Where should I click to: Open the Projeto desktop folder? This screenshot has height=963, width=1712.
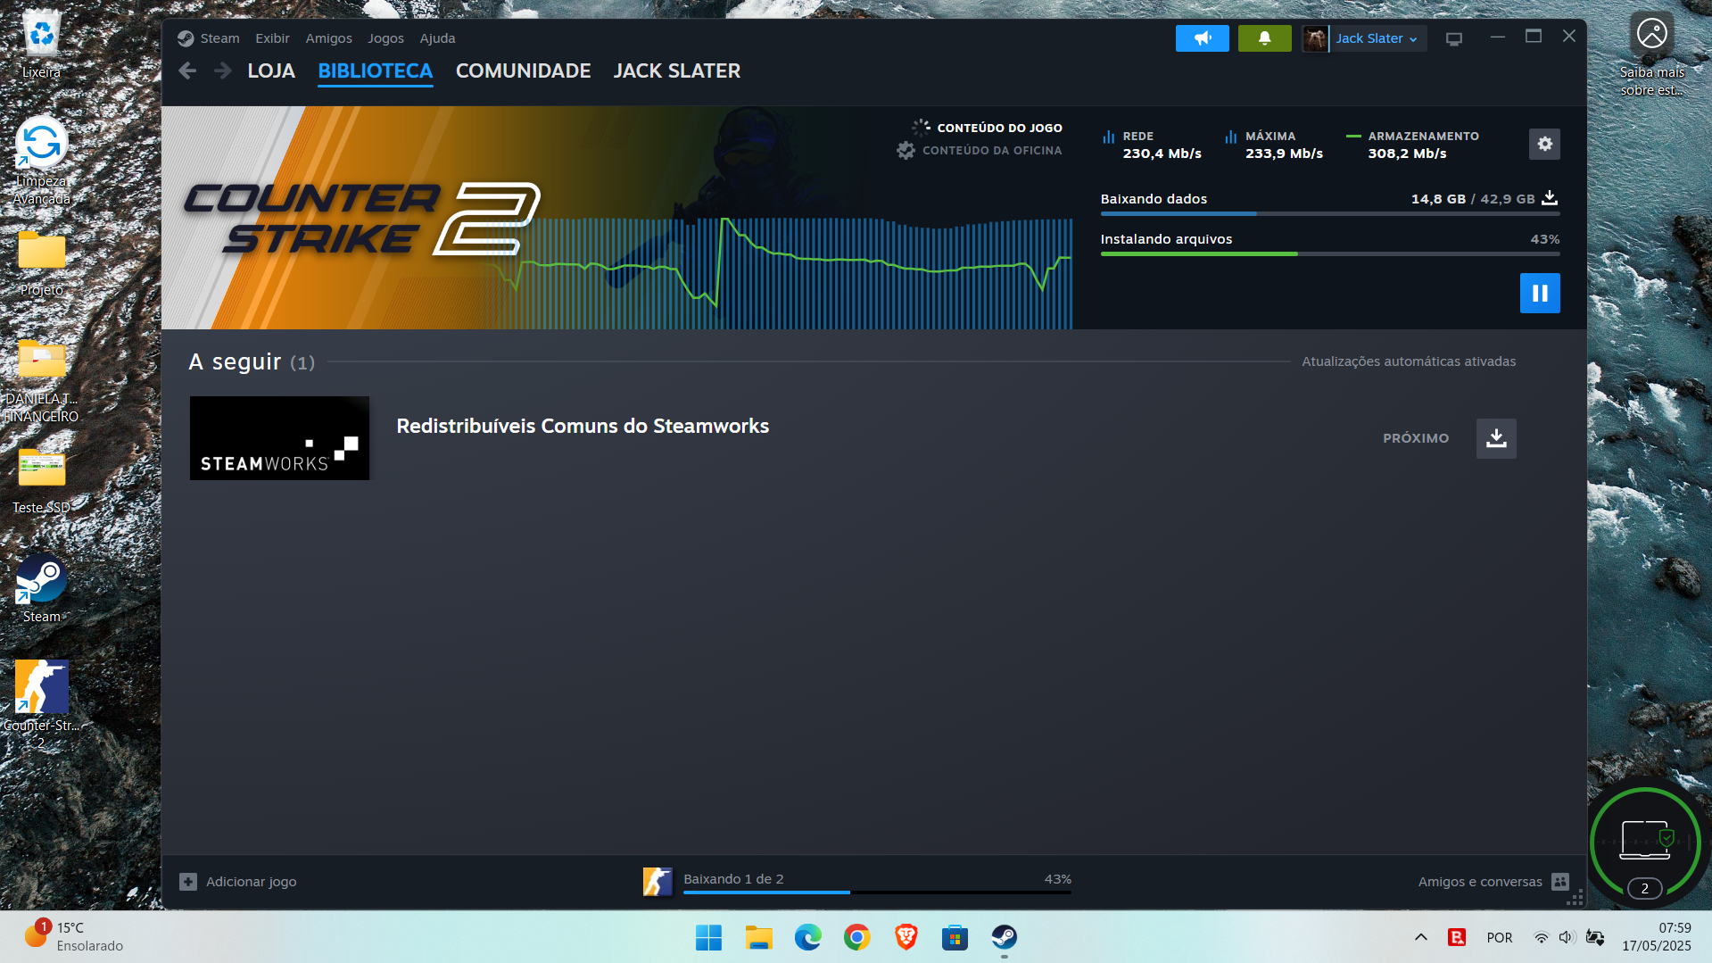tap(41, 263)
